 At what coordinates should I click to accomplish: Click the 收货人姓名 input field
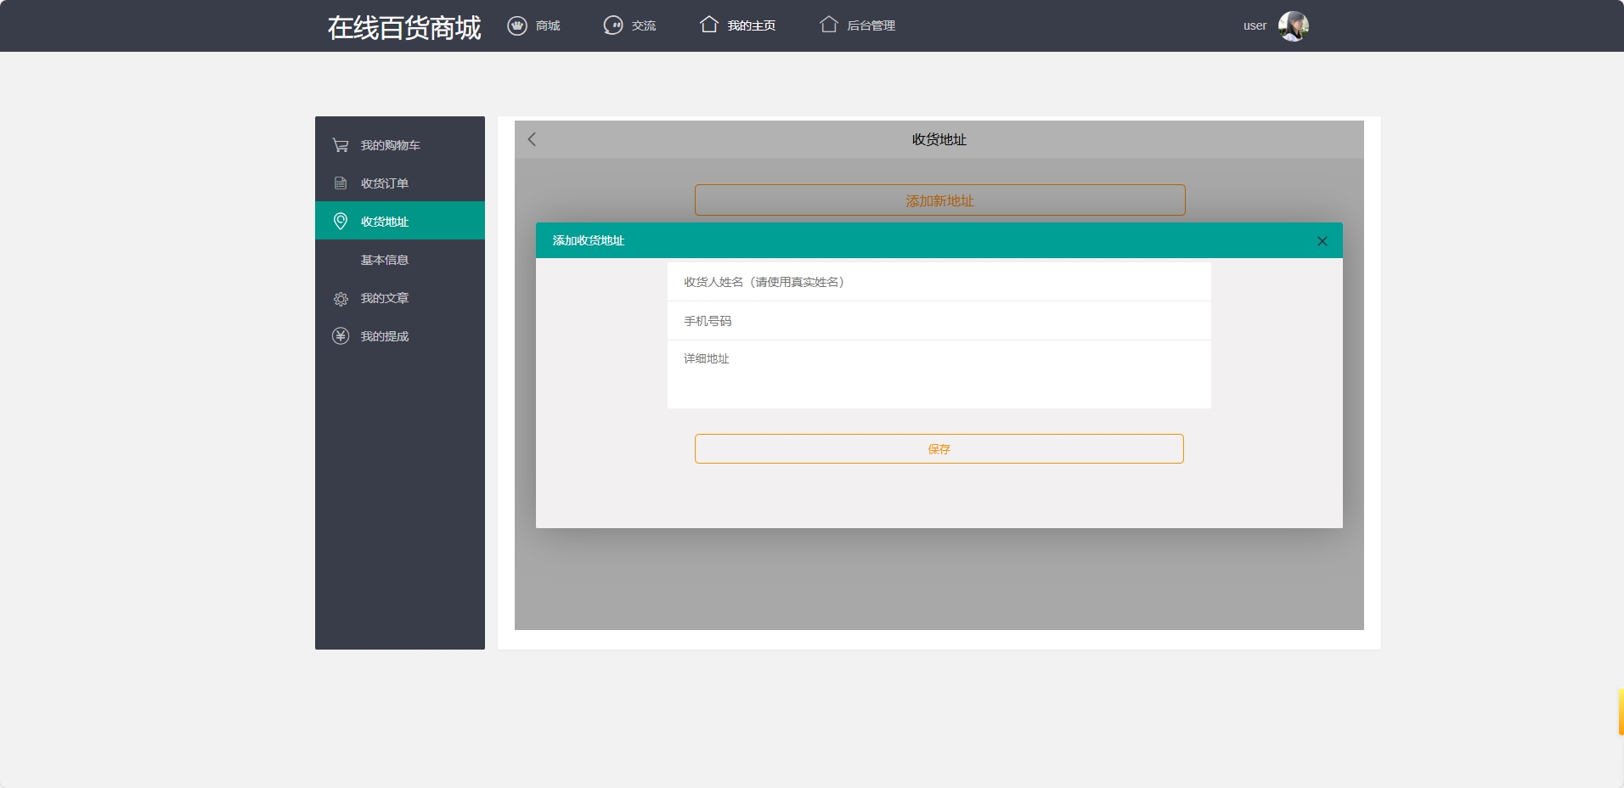click(938, 281)
